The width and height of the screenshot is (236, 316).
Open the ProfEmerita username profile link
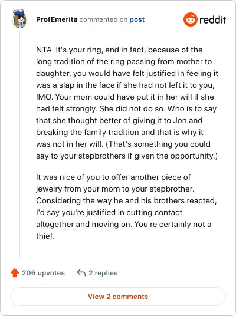click(x=57, y=19)
